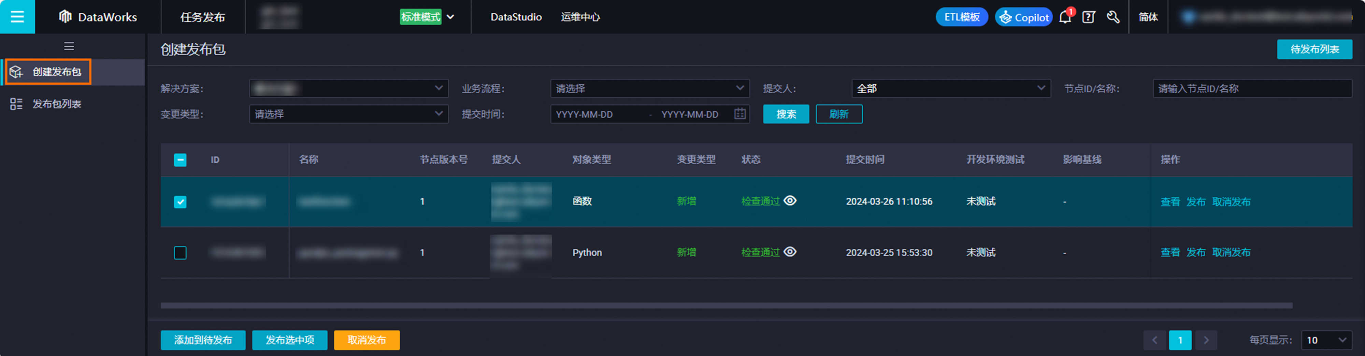Open the main hamburger menu
Viewport: 1365px width, 356px height.
(17, 17)
